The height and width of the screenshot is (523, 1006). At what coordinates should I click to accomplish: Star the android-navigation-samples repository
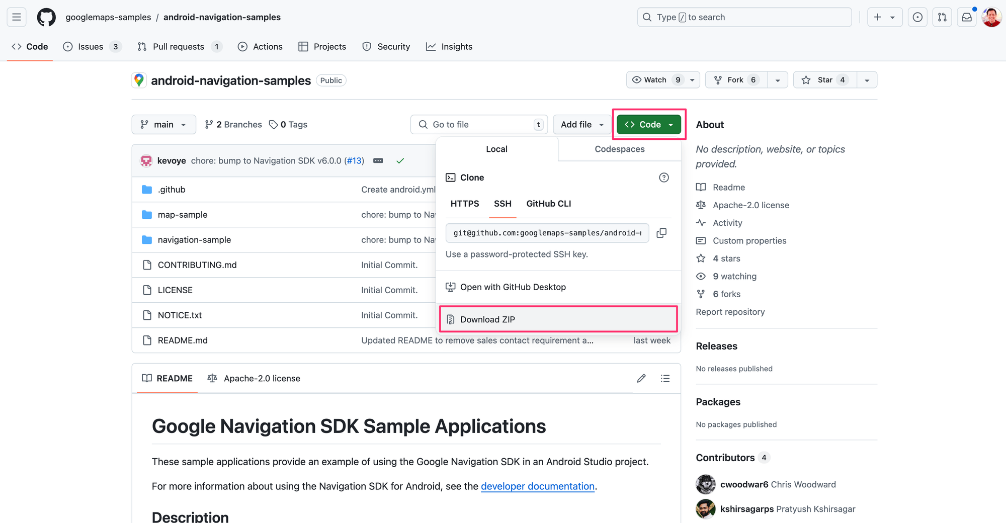click(824, 79)
